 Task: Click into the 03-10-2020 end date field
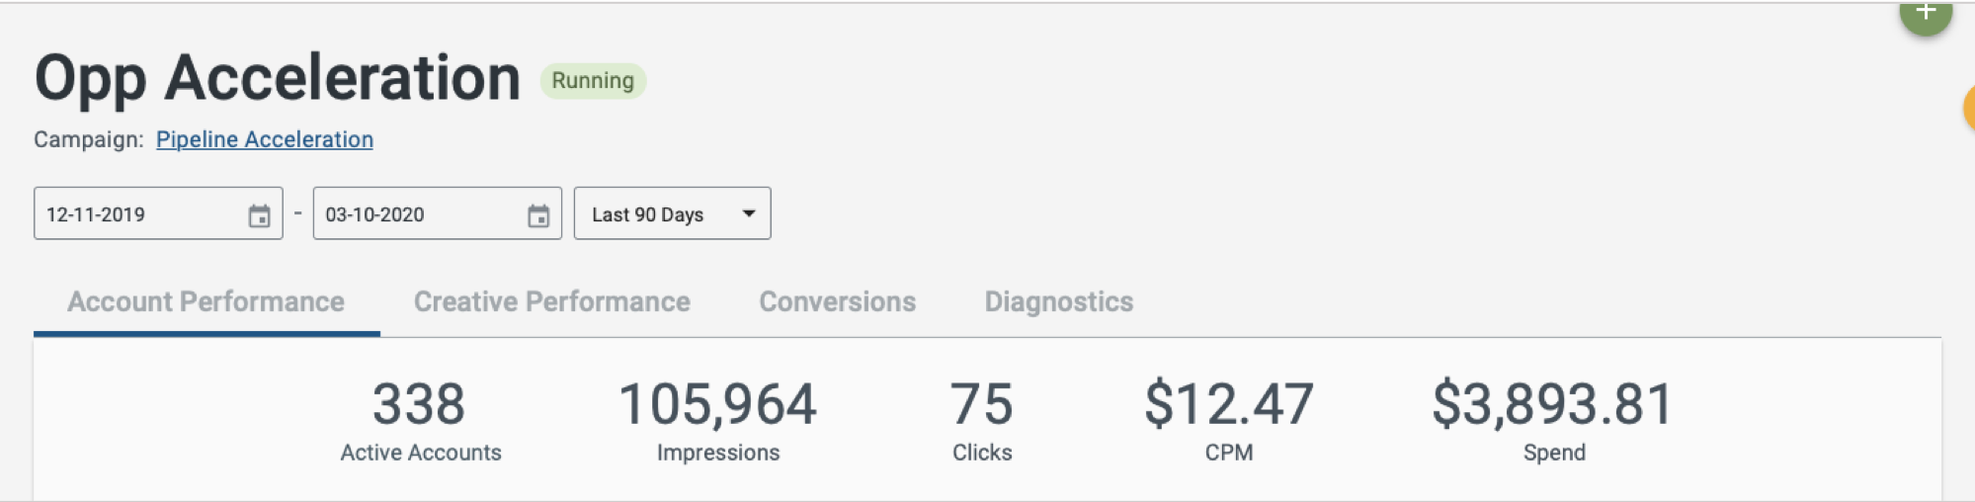click(437, 213)
